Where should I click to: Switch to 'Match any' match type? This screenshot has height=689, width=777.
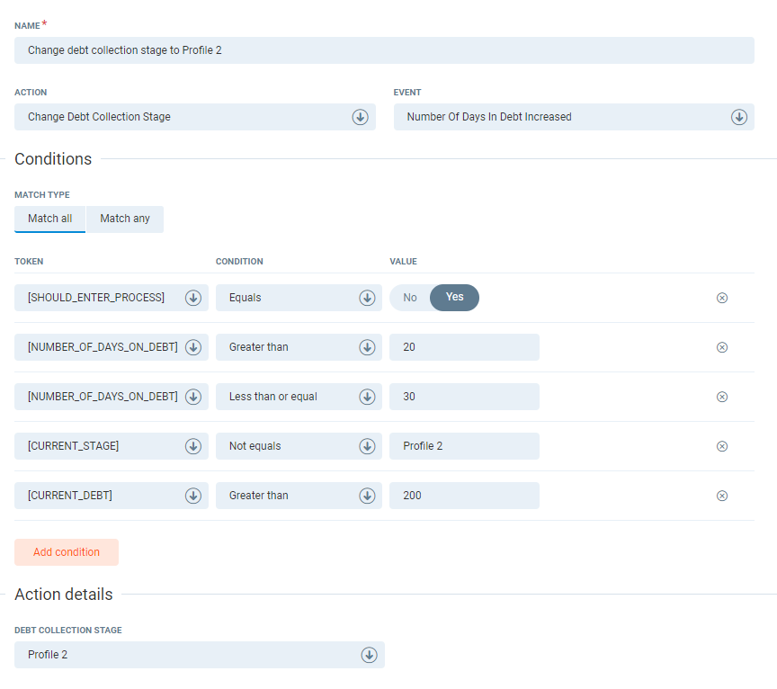(x=125, y=219)
